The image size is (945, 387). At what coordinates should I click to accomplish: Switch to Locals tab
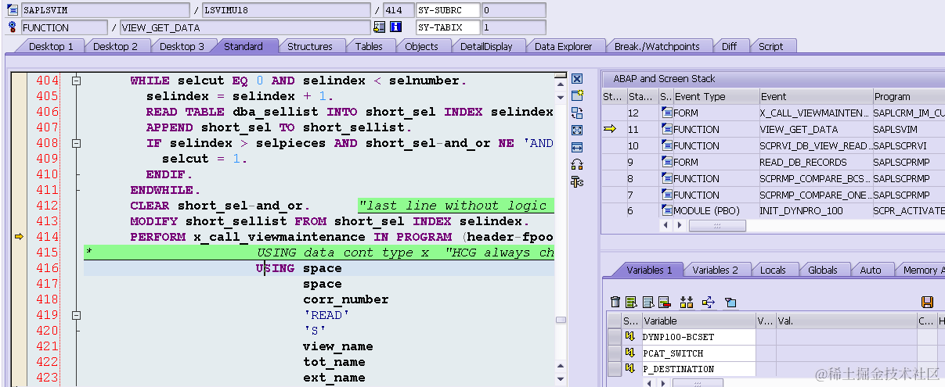[x=773, y=270]
